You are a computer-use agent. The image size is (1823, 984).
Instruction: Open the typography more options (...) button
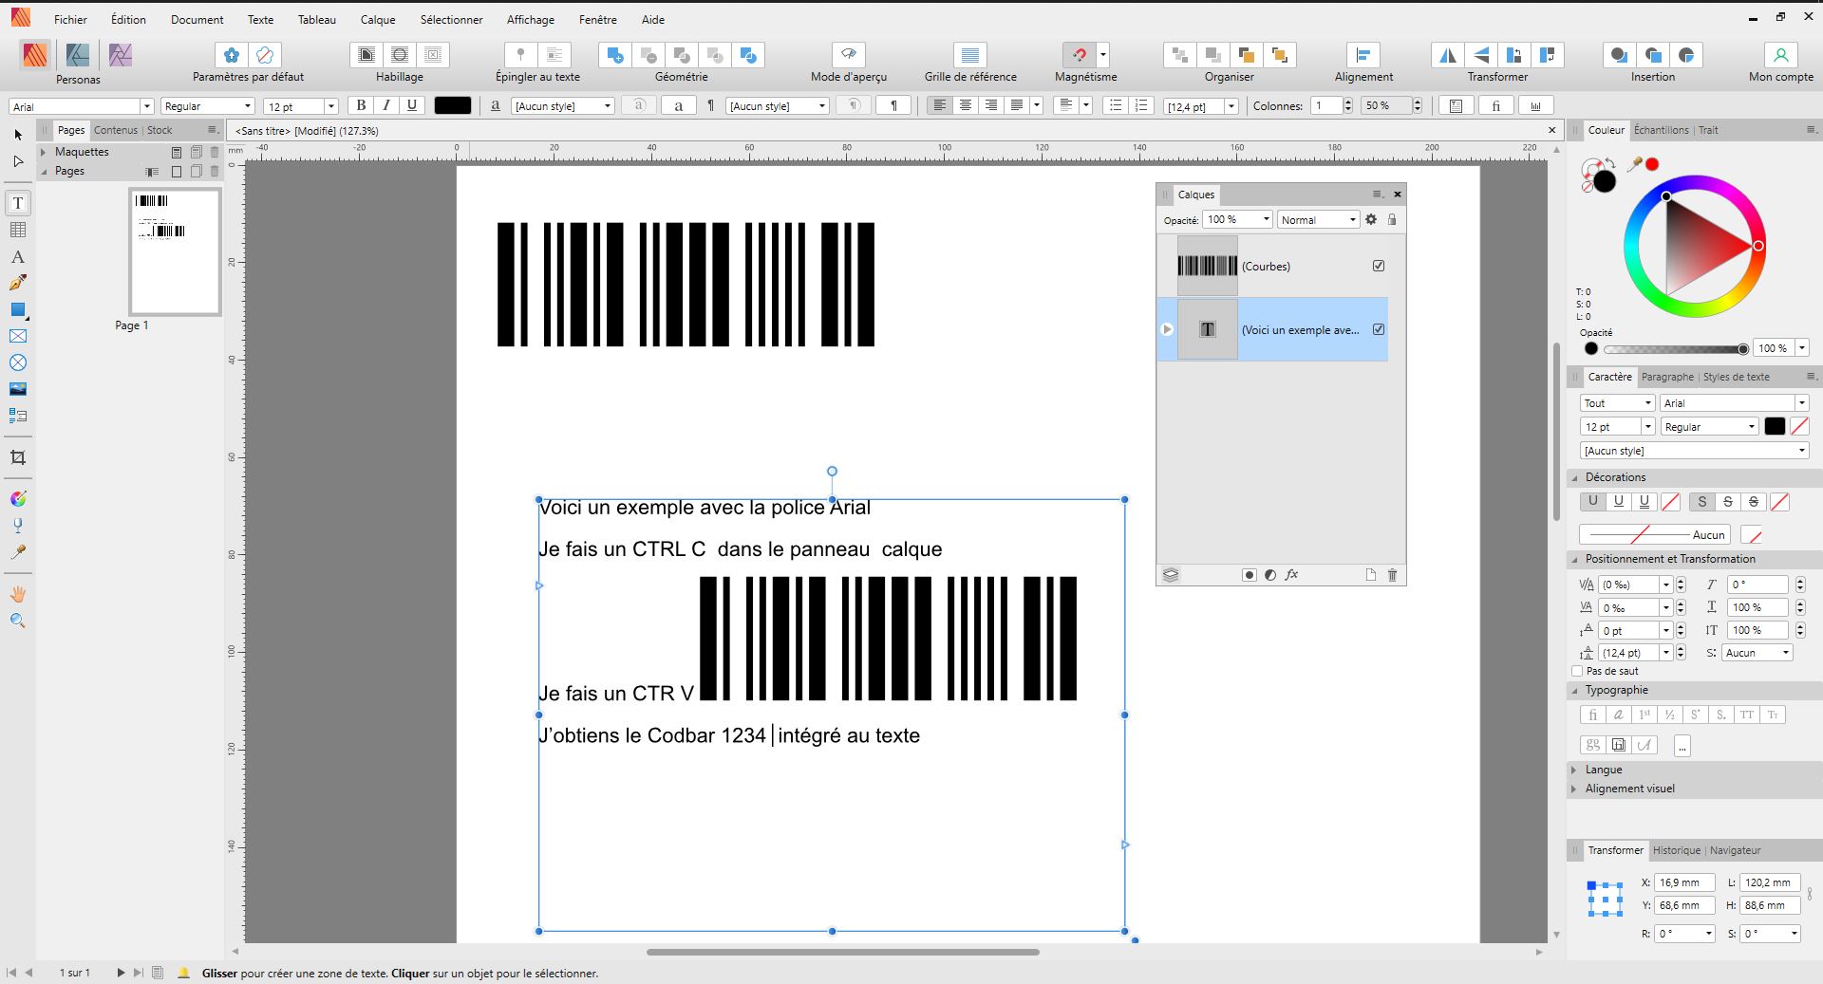(x=1682, y=746)
